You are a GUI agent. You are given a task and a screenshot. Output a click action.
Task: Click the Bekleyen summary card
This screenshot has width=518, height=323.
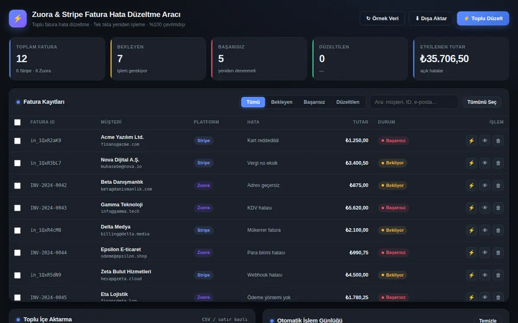158,59
